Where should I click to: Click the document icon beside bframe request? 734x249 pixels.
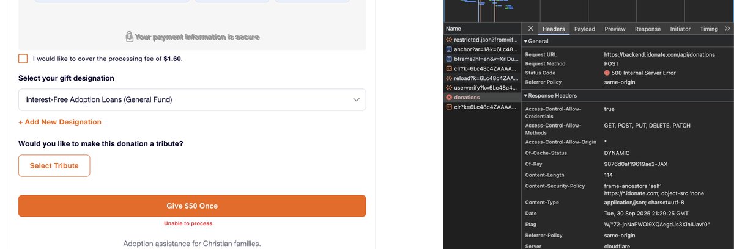[x=449, y=59]
